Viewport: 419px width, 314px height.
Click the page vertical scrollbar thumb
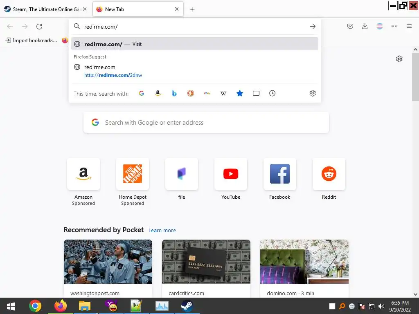point(416,77)
